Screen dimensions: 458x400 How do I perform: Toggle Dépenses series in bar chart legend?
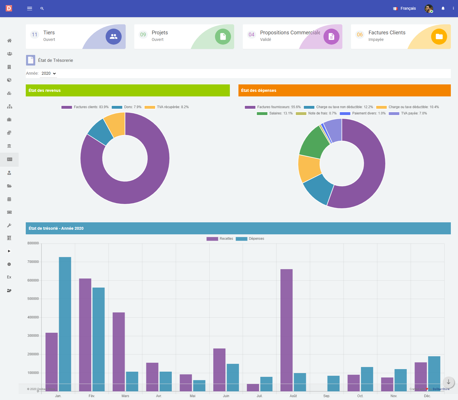(250, 239)
